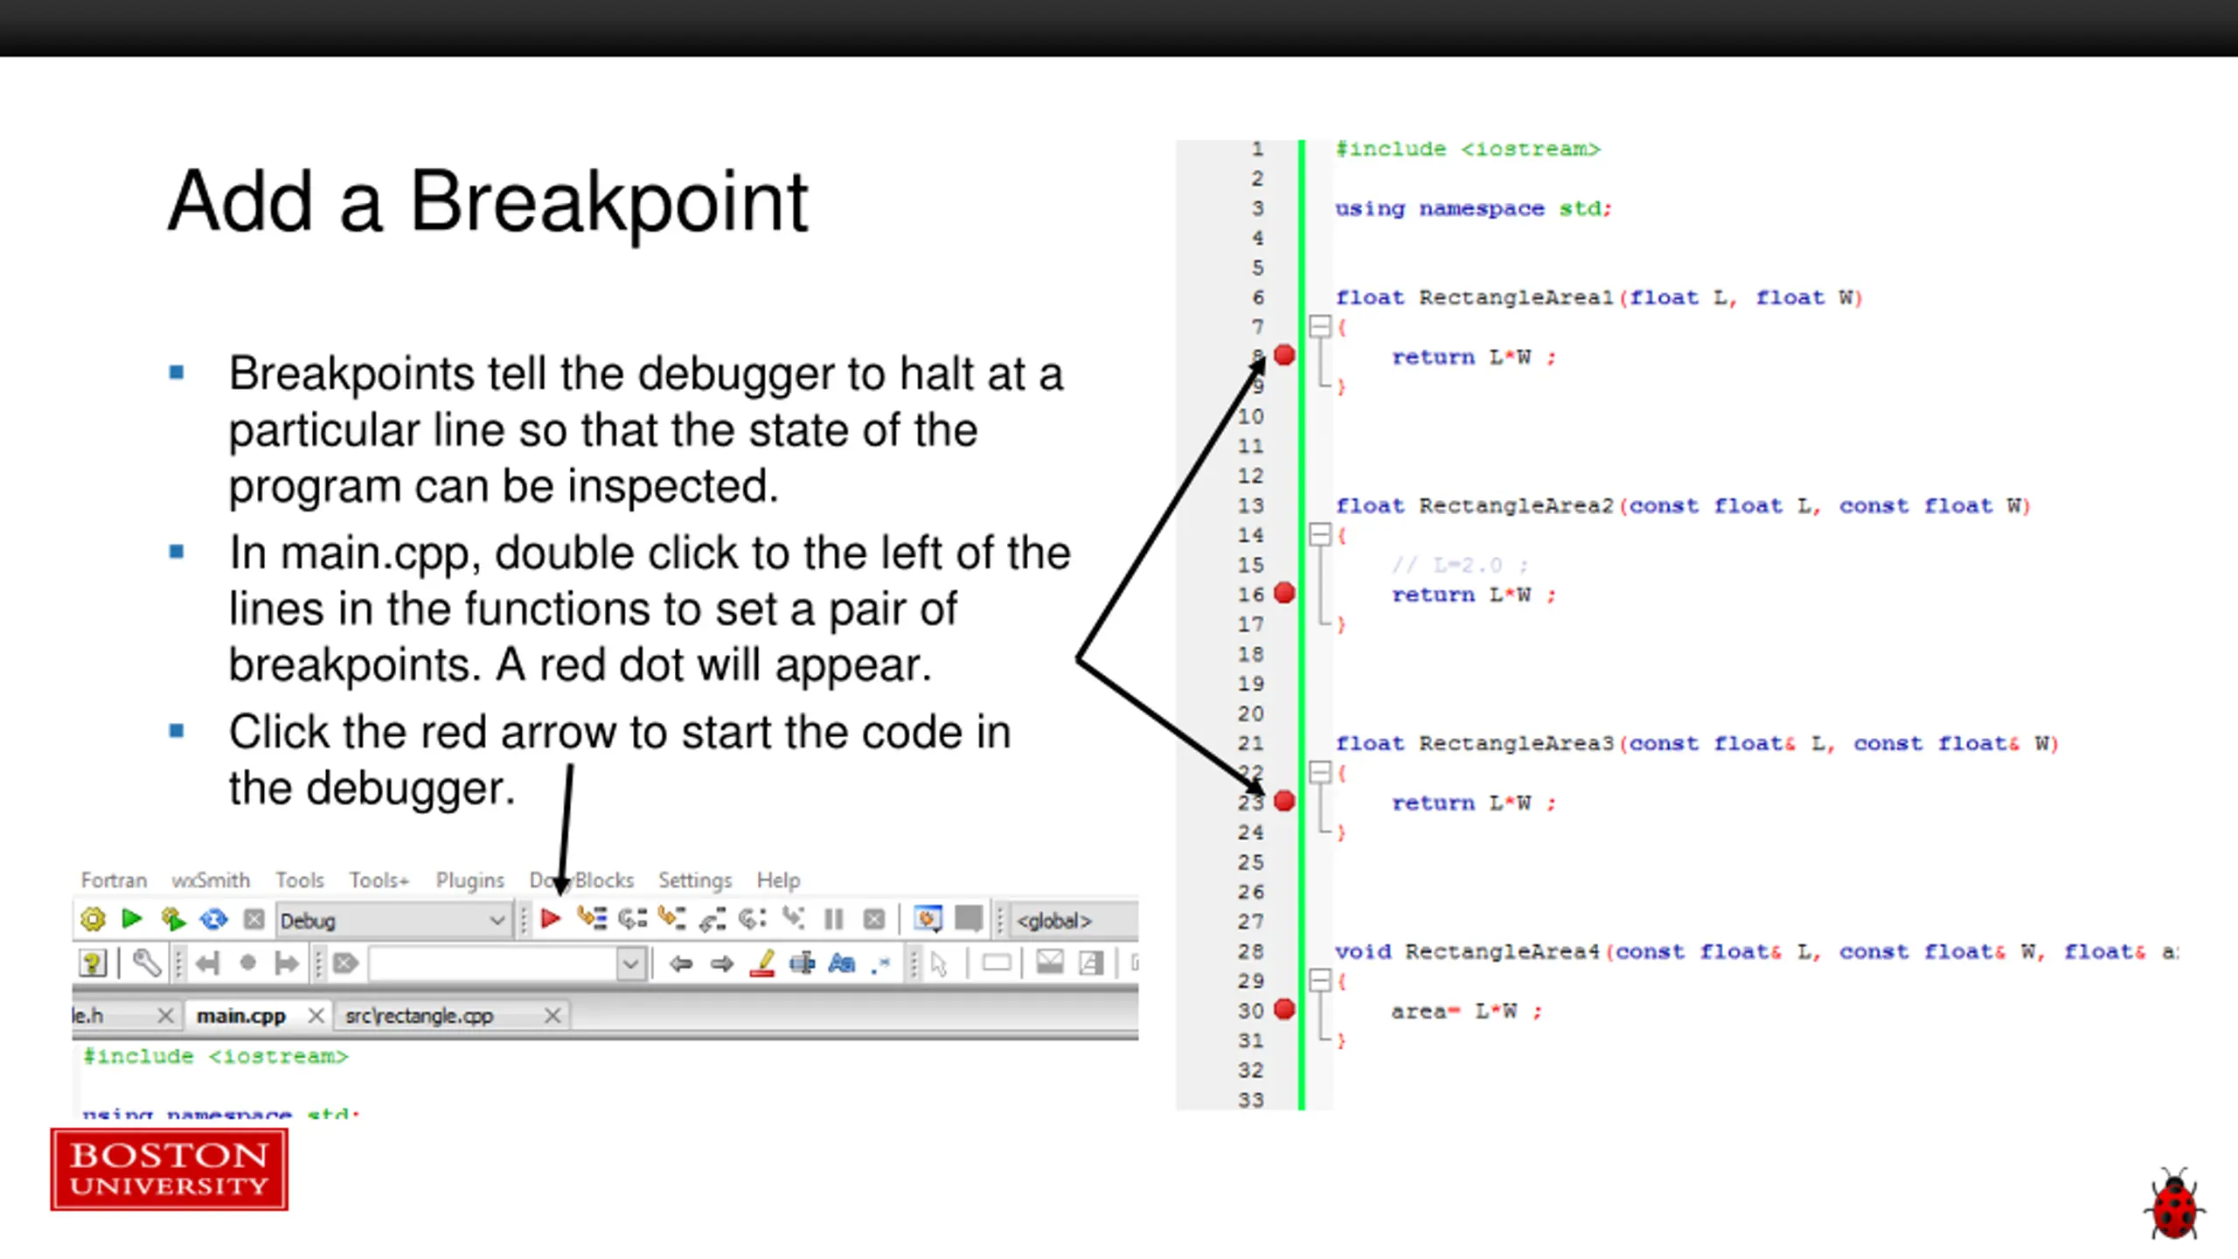Open the Debugging windows icon
The image size is (2238, 1259).
928,919
